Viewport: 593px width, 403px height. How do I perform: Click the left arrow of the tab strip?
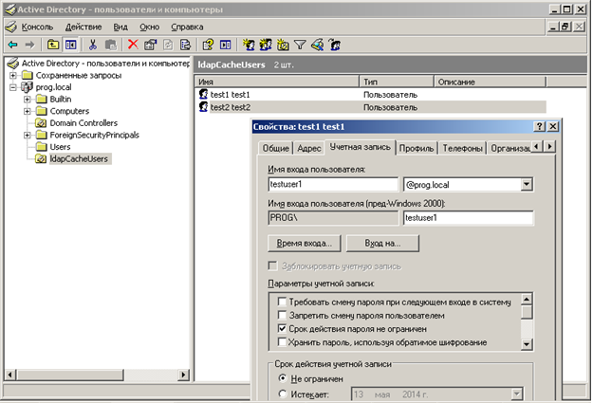coord(537,146)
